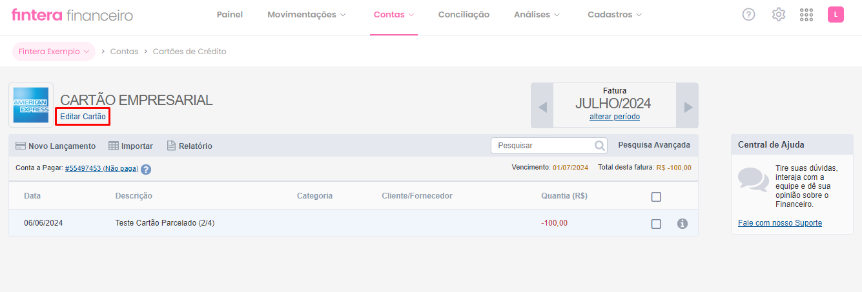The height and width of the screenshot is (292, 862).
Task: Open payable account #55497453 link
Action: coord(102,168)
